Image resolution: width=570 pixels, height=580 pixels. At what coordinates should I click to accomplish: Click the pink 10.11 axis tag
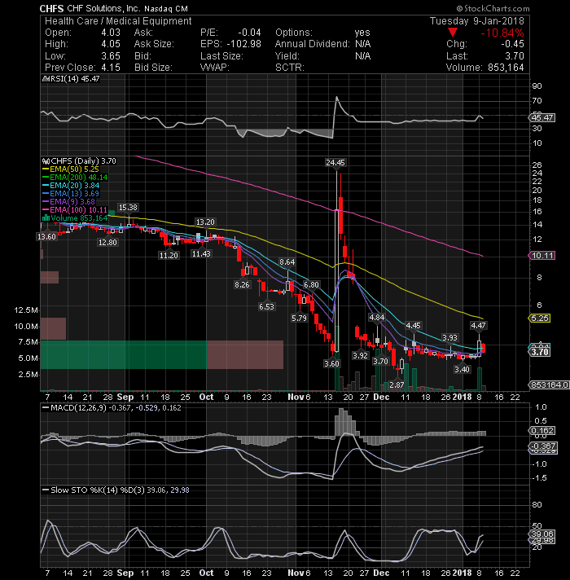(542, 255)
